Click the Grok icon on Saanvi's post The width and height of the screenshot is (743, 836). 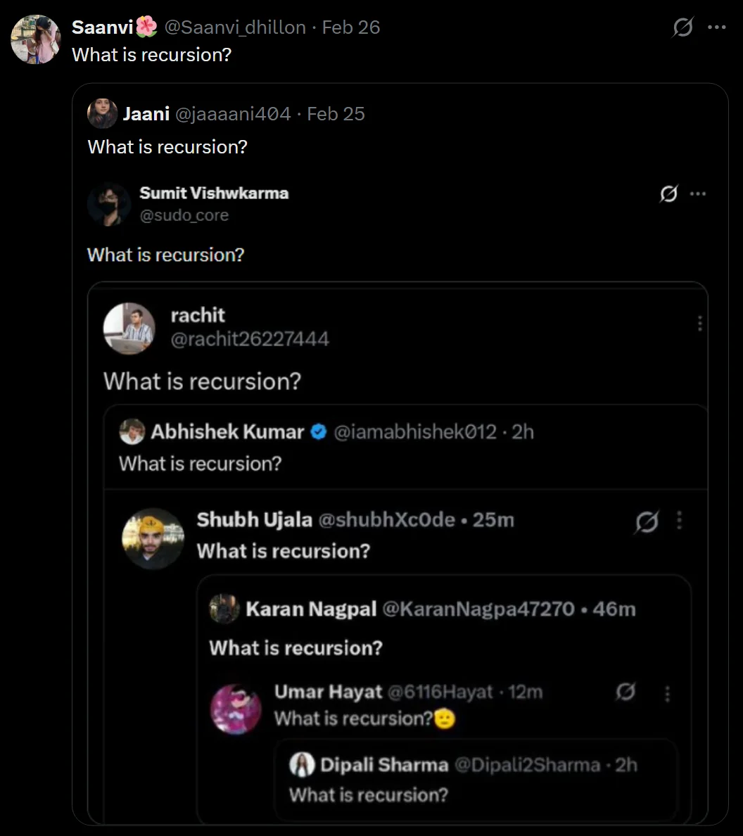pyautogui.click(x=682, y=27)
